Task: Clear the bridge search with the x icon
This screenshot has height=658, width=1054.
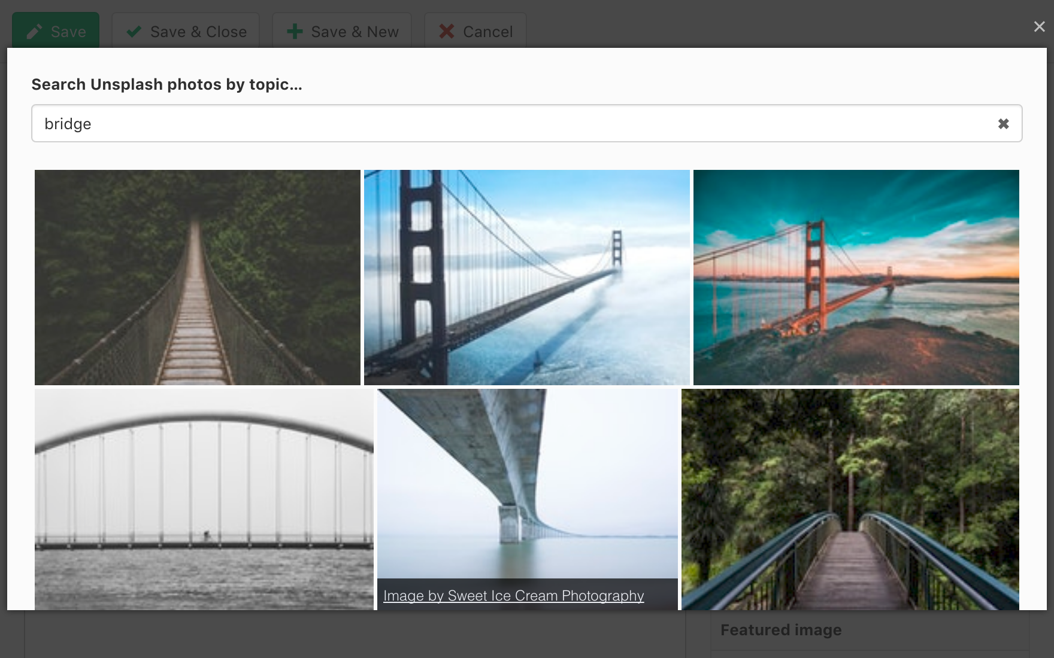Action: 1003,124
